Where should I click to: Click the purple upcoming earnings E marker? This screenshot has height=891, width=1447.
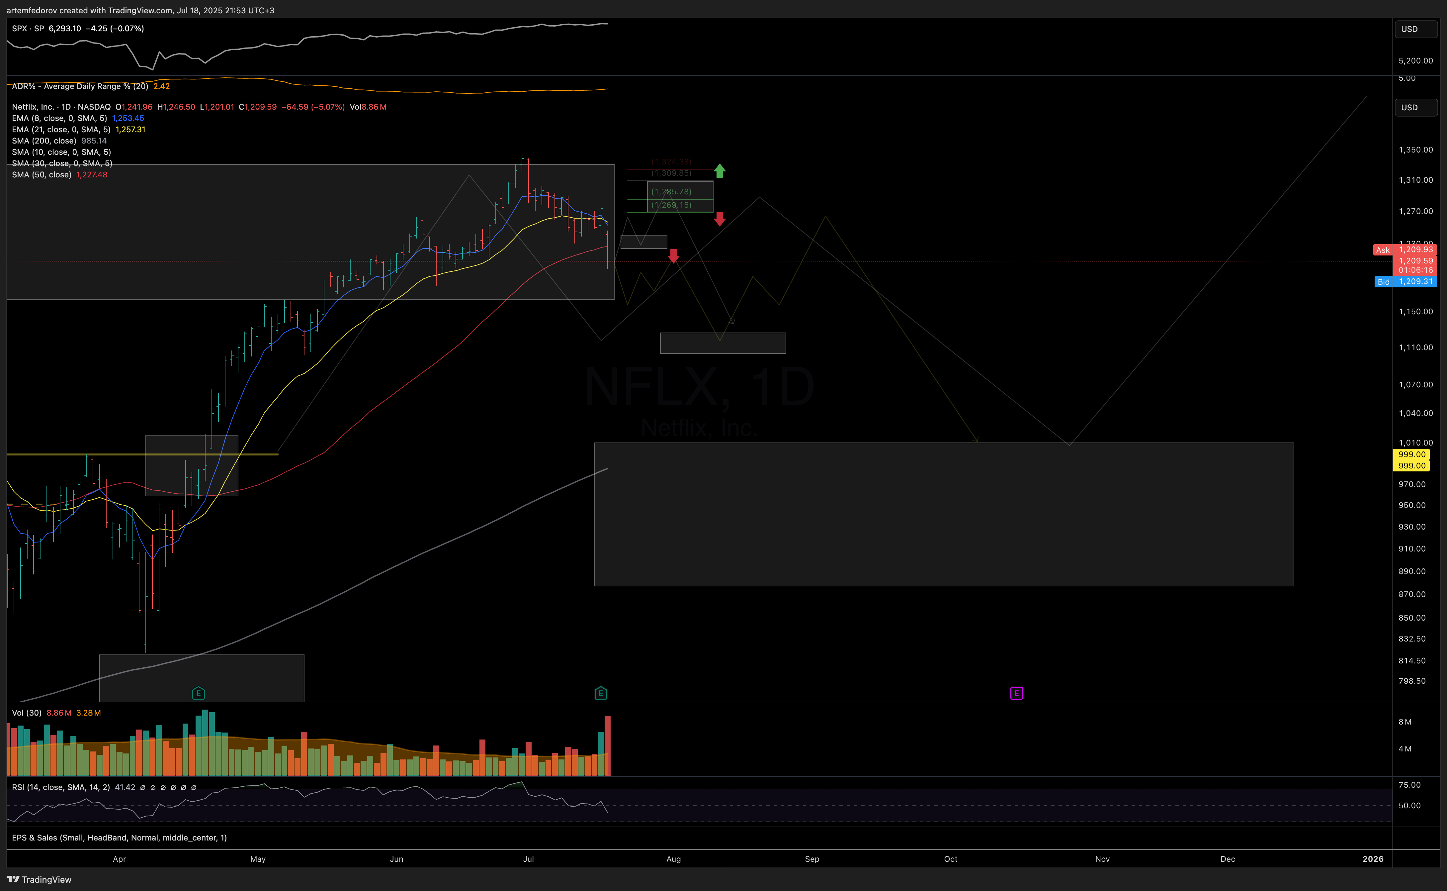pos(1016,693)
